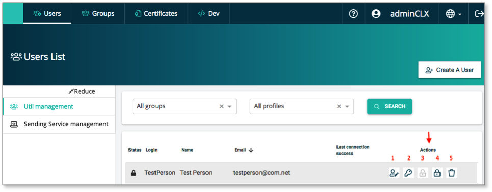Expand the All profiles dropdown arrow
Screen dimensions: 492x192
(x=347, y=106)
